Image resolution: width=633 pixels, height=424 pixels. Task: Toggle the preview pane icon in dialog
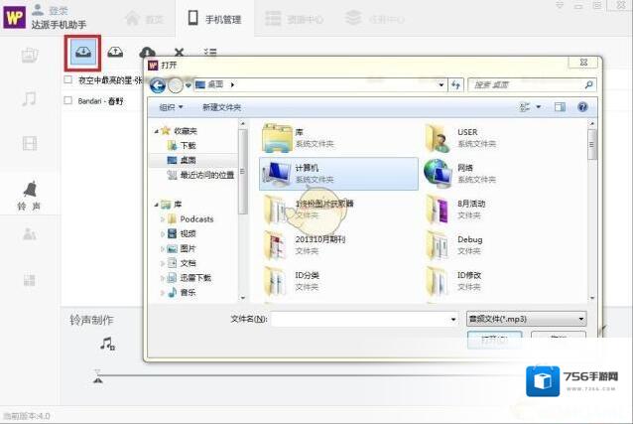pyautogui.click(x=559, y=106)
